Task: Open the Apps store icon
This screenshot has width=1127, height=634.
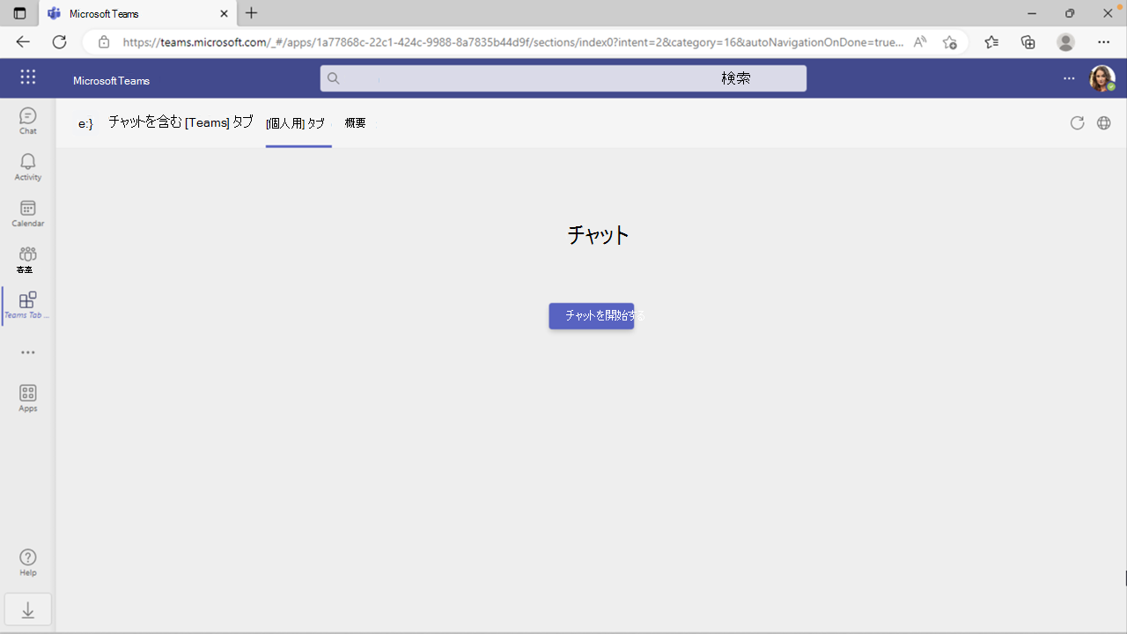Action: 28,398
